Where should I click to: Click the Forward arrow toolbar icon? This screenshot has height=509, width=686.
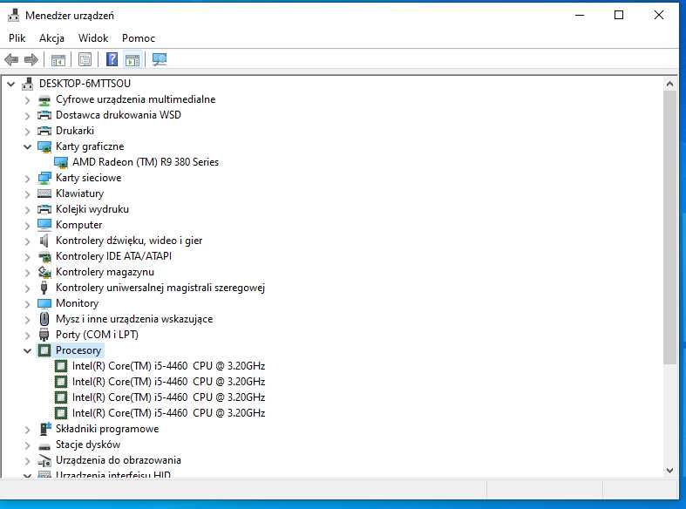(x=31, y=59)
